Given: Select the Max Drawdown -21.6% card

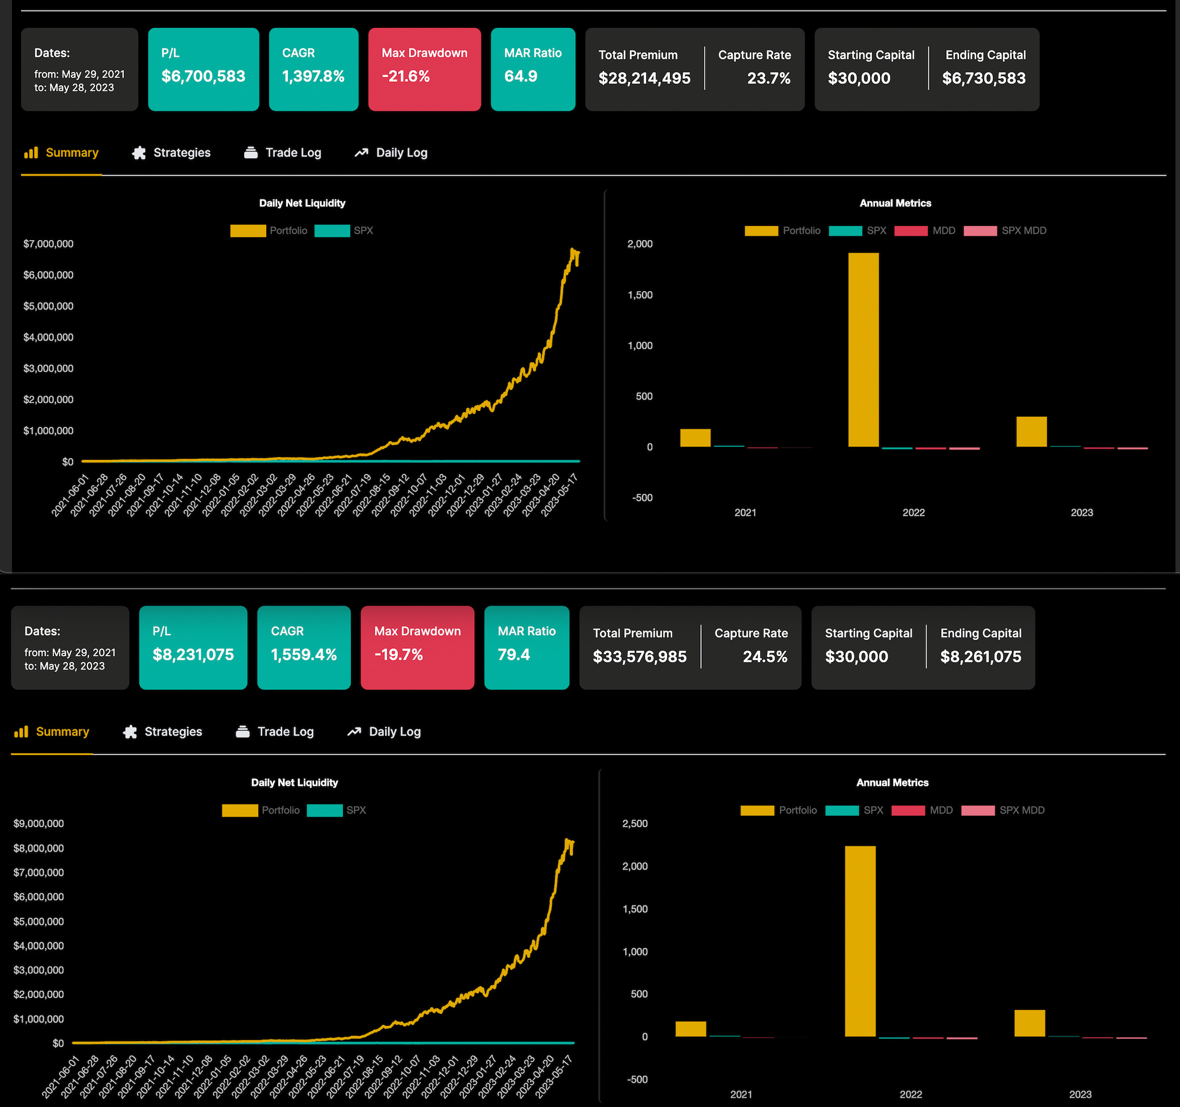Looking at the screenshot, I should point(424,69).
